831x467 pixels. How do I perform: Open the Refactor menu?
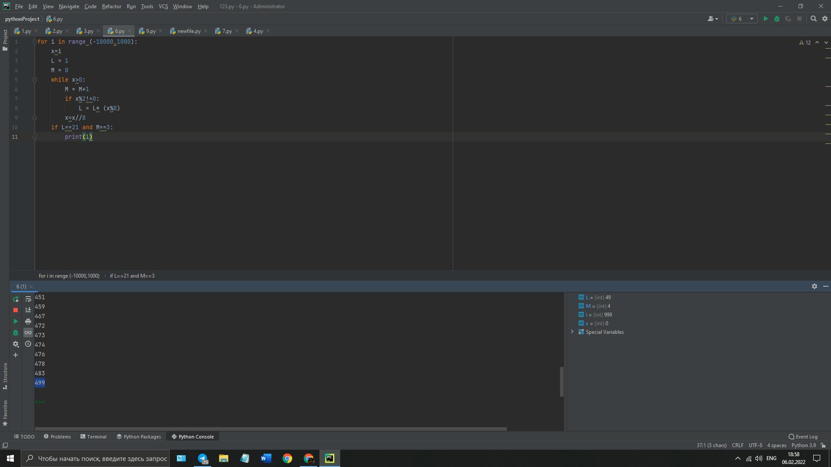click(x=111, y=6)
